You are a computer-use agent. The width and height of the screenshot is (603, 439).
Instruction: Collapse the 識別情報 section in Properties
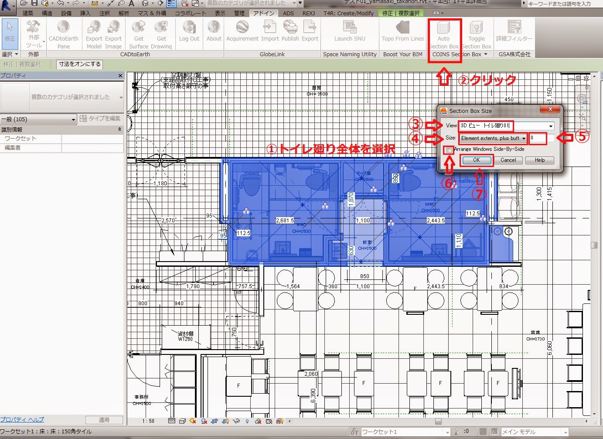[120, 129]
